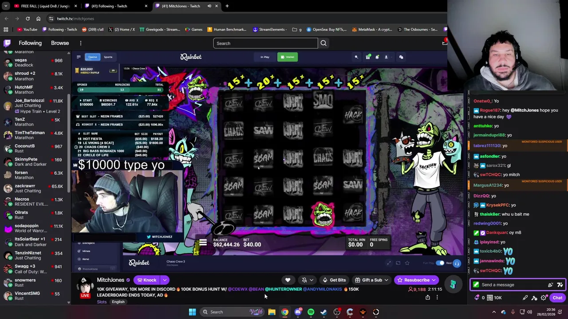
Task: Open the YouTube bookmark
Action: click(x=27, y=29)
